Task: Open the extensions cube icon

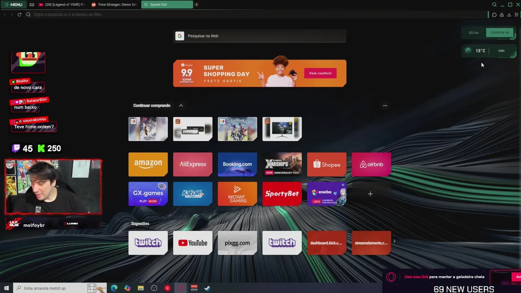Action: 494,15
